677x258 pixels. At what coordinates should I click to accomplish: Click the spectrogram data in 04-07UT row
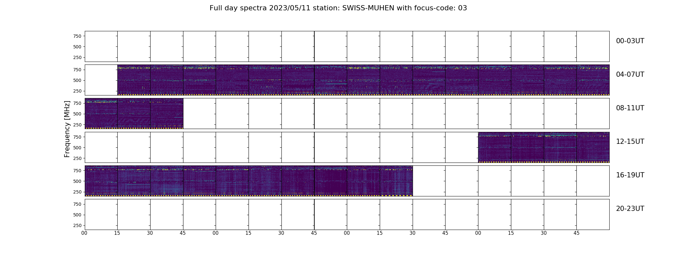pos(363,80)
